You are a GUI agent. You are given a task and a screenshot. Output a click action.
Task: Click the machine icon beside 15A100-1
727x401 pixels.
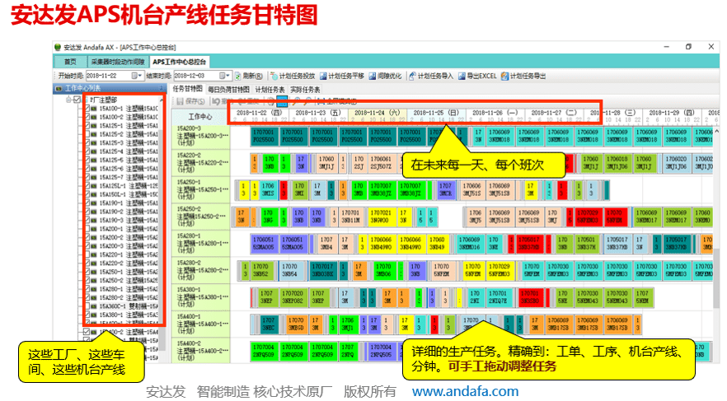94,109
